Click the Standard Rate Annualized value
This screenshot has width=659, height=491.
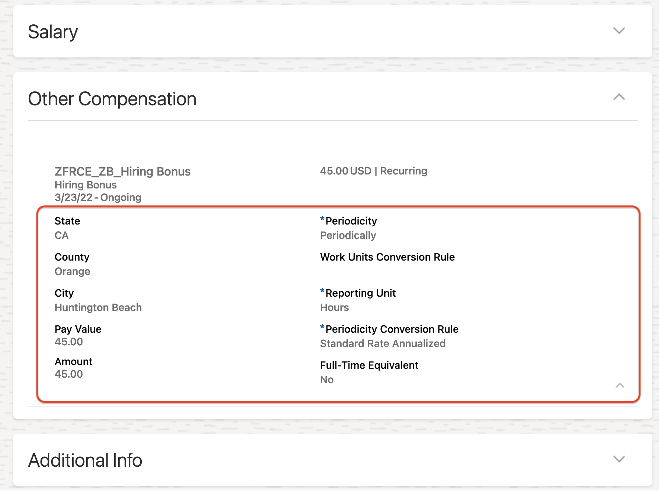[x=383, y=344]
